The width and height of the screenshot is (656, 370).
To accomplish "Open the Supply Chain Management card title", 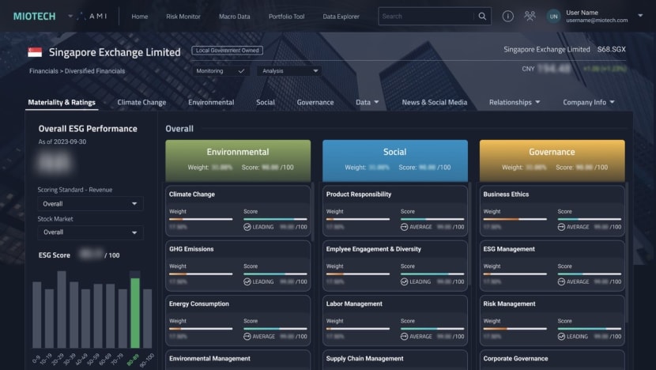I will point(365,359).
